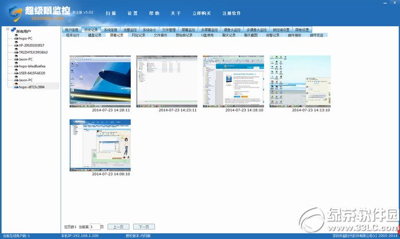Open the screenshot captured at 14:28:11
The height and width of the screenshot is (239, 400).
[100, 81]
